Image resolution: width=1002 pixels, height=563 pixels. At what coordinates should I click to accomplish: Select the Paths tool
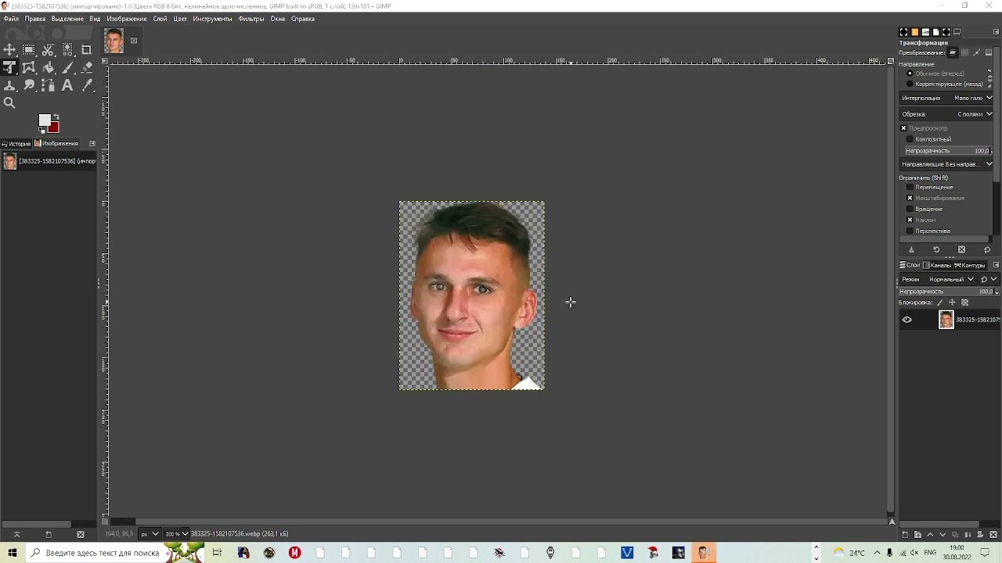click(48, 85)
